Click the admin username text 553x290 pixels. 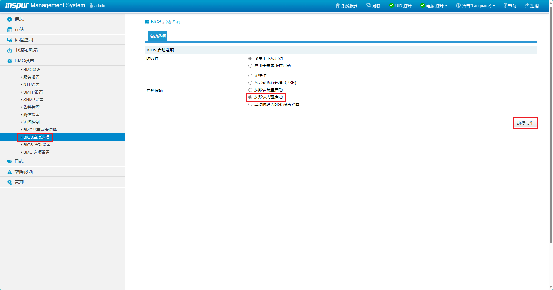click(x=100, y=6)
